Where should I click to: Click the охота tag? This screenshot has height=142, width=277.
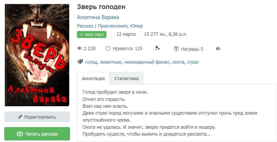click(178, 62)
